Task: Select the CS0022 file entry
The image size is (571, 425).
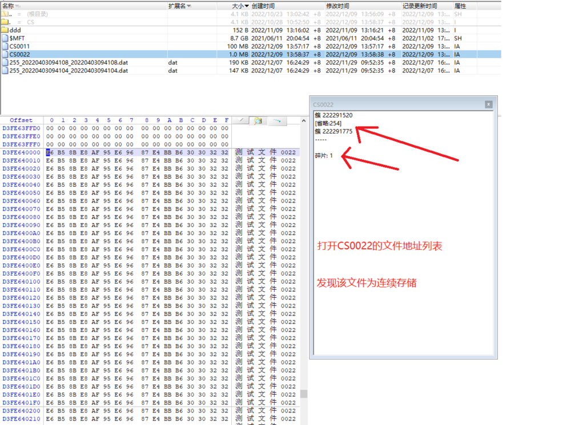Action: pos(19,54)
